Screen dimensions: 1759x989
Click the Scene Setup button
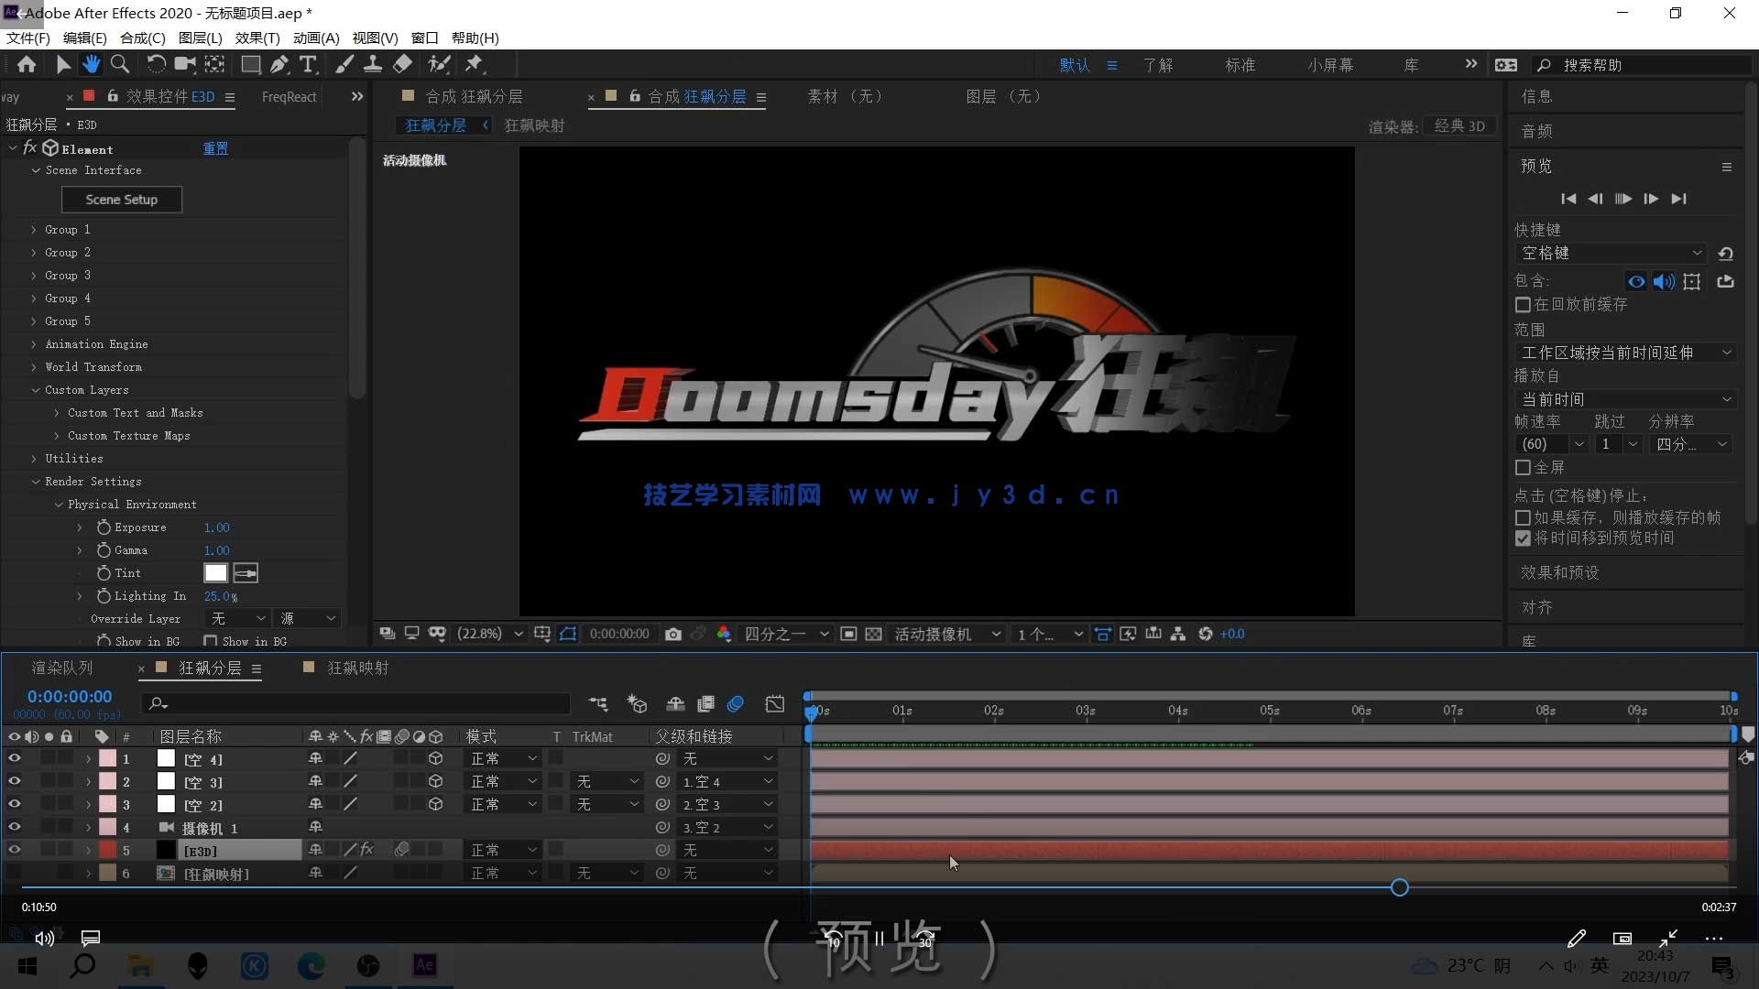tap(122, 200)
